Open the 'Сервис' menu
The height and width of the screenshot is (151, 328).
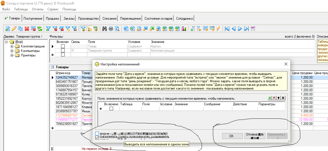point(53,9)
